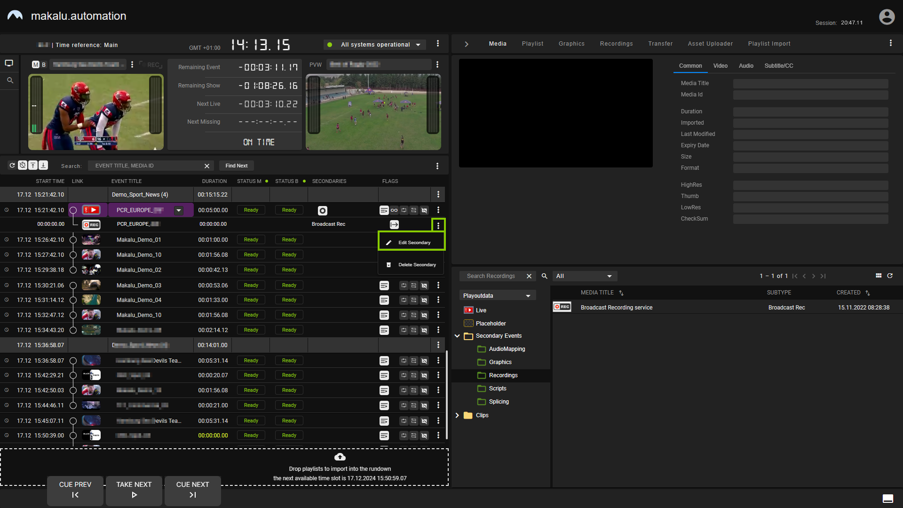903x508 pixels.
Task: Click the record secondary icon in PCR_EUROPE row
Action: pos(323,210)
